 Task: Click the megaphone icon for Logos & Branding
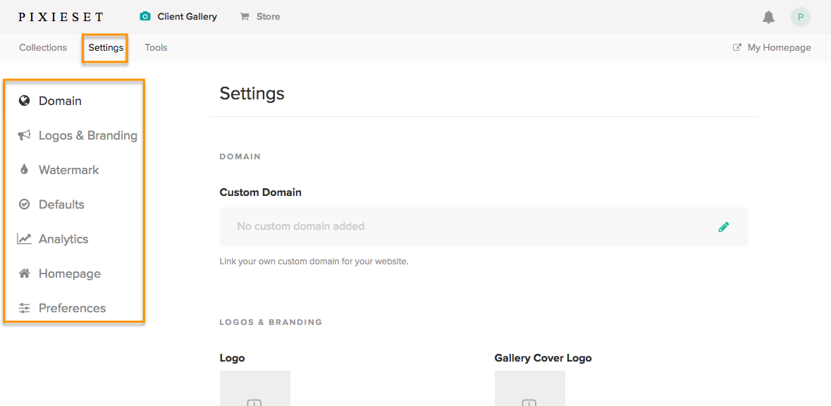(24, 136)
